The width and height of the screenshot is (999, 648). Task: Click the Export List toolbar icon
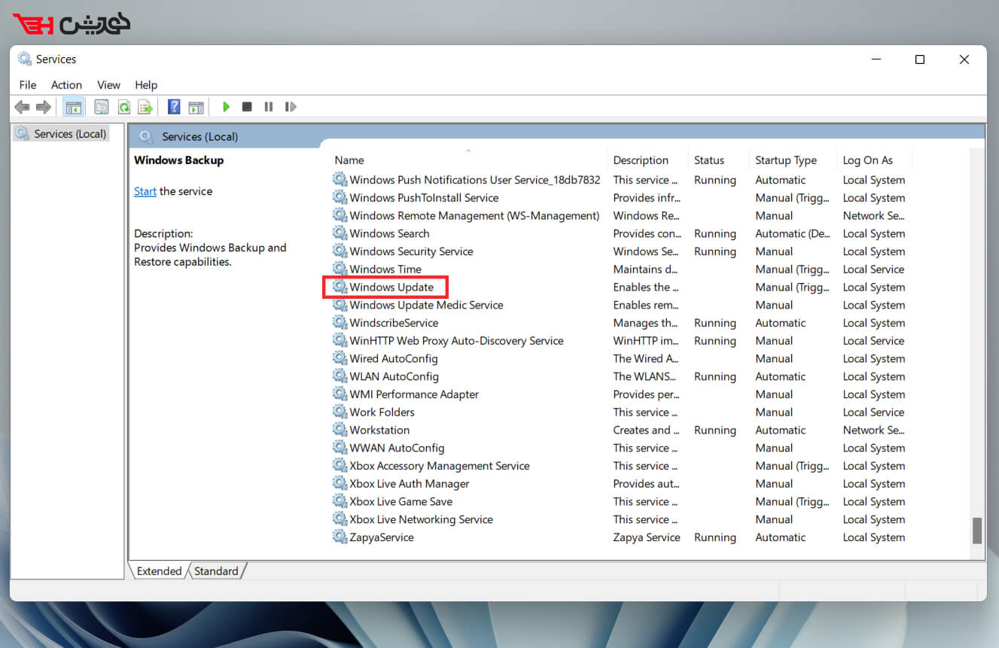[145, 107]
